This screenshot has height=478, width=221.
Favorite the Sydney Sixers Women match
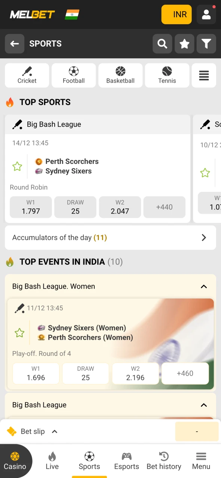[19, 332]
